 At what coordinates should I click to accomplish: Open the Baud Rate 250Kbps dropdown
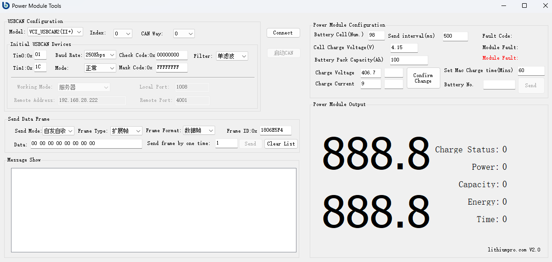click(100, 55)
